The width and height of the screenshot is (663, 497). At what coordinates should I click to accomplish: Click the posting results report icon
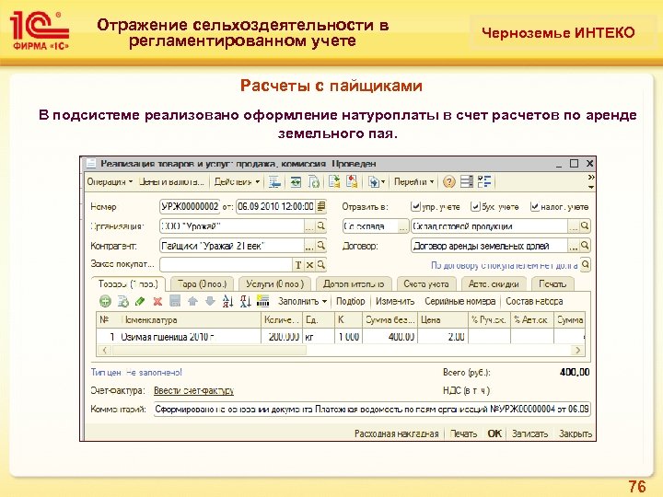pos(334,182)
